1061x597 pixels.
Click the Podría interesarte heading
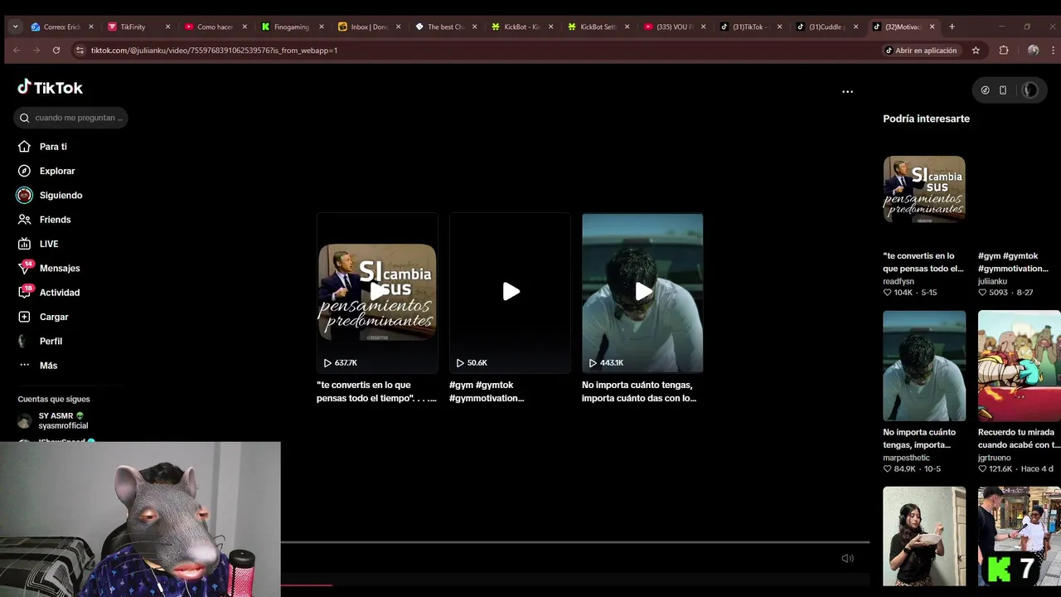(x=926, y=119)
